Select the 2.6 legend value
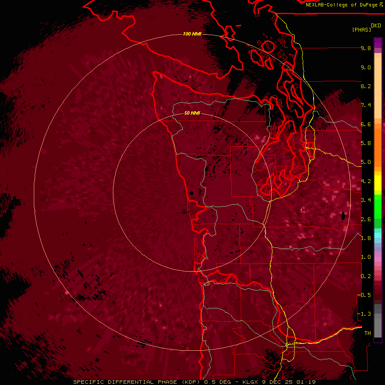 (366, 219)
